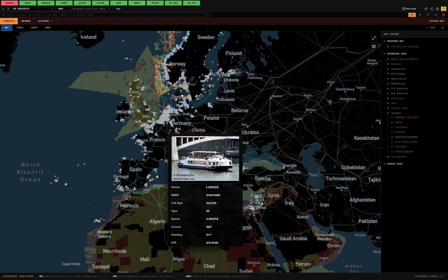
Task: Click the yellow help question icon
Action: coord(443,9)
